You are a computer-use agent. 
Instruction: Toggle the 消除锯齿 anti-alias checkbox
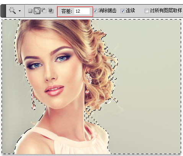click(95, 11)
